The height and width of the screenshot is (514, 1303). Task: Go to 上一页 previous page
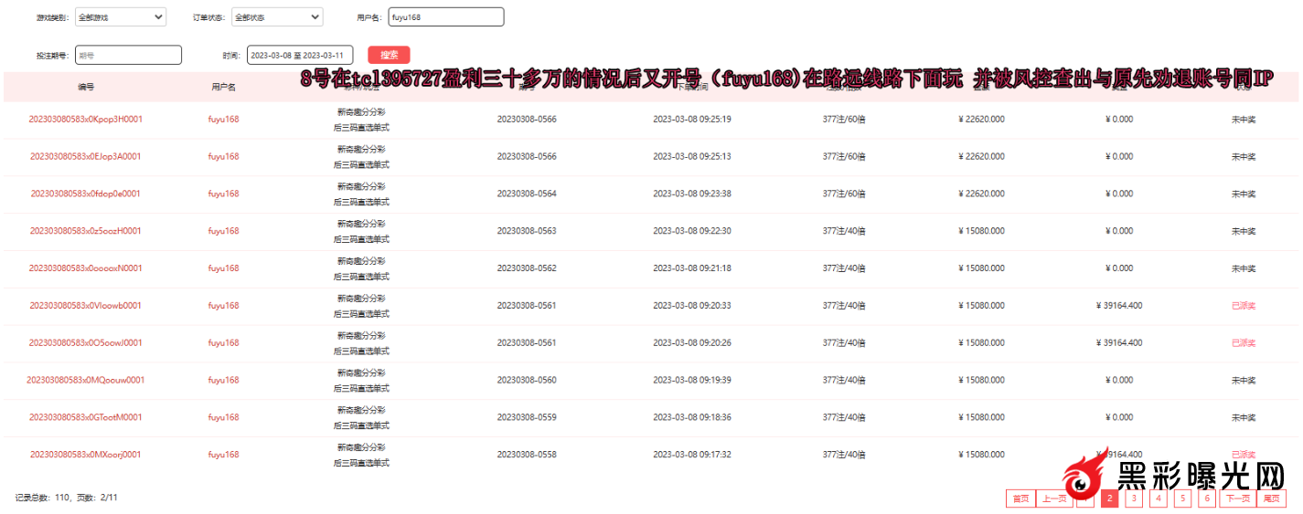[x=1053, y=498]
